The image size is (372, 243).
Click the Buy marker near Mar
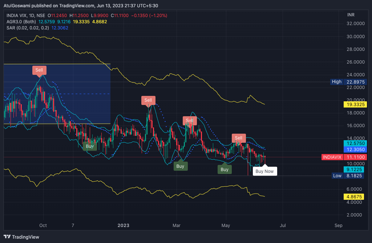pyautogui.click(x=180, y=166)
